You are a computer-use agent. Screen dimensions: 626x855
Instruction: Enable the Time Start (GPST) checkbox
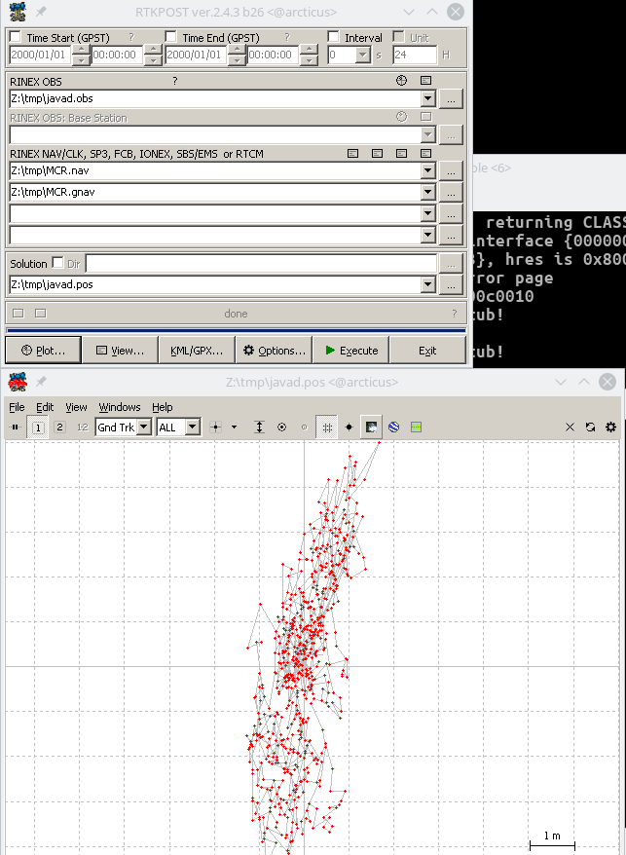click(x=16, y=38)
